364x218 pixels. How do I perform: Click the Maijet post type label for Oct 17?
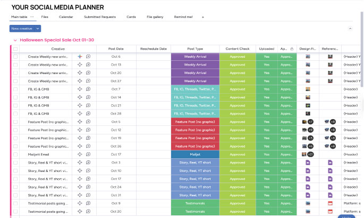click(x=195, y=155)
